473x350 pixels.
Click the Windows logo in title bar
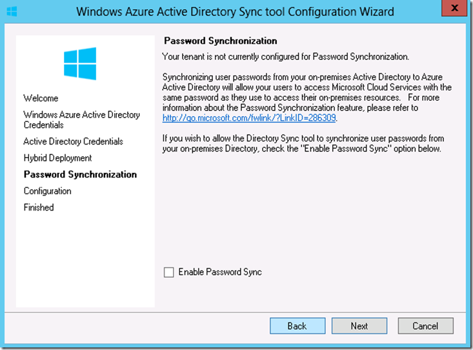coord(12,12)
